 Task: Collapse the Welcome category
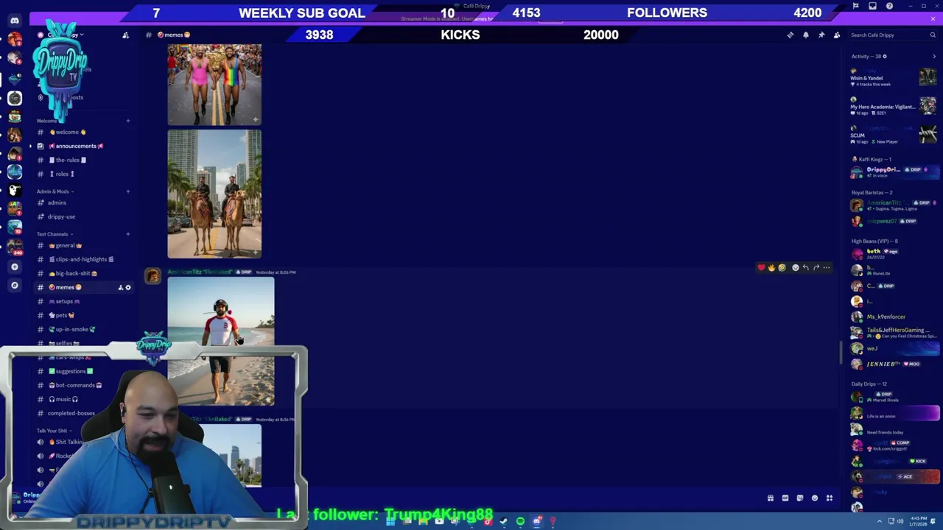coord(49,121)
